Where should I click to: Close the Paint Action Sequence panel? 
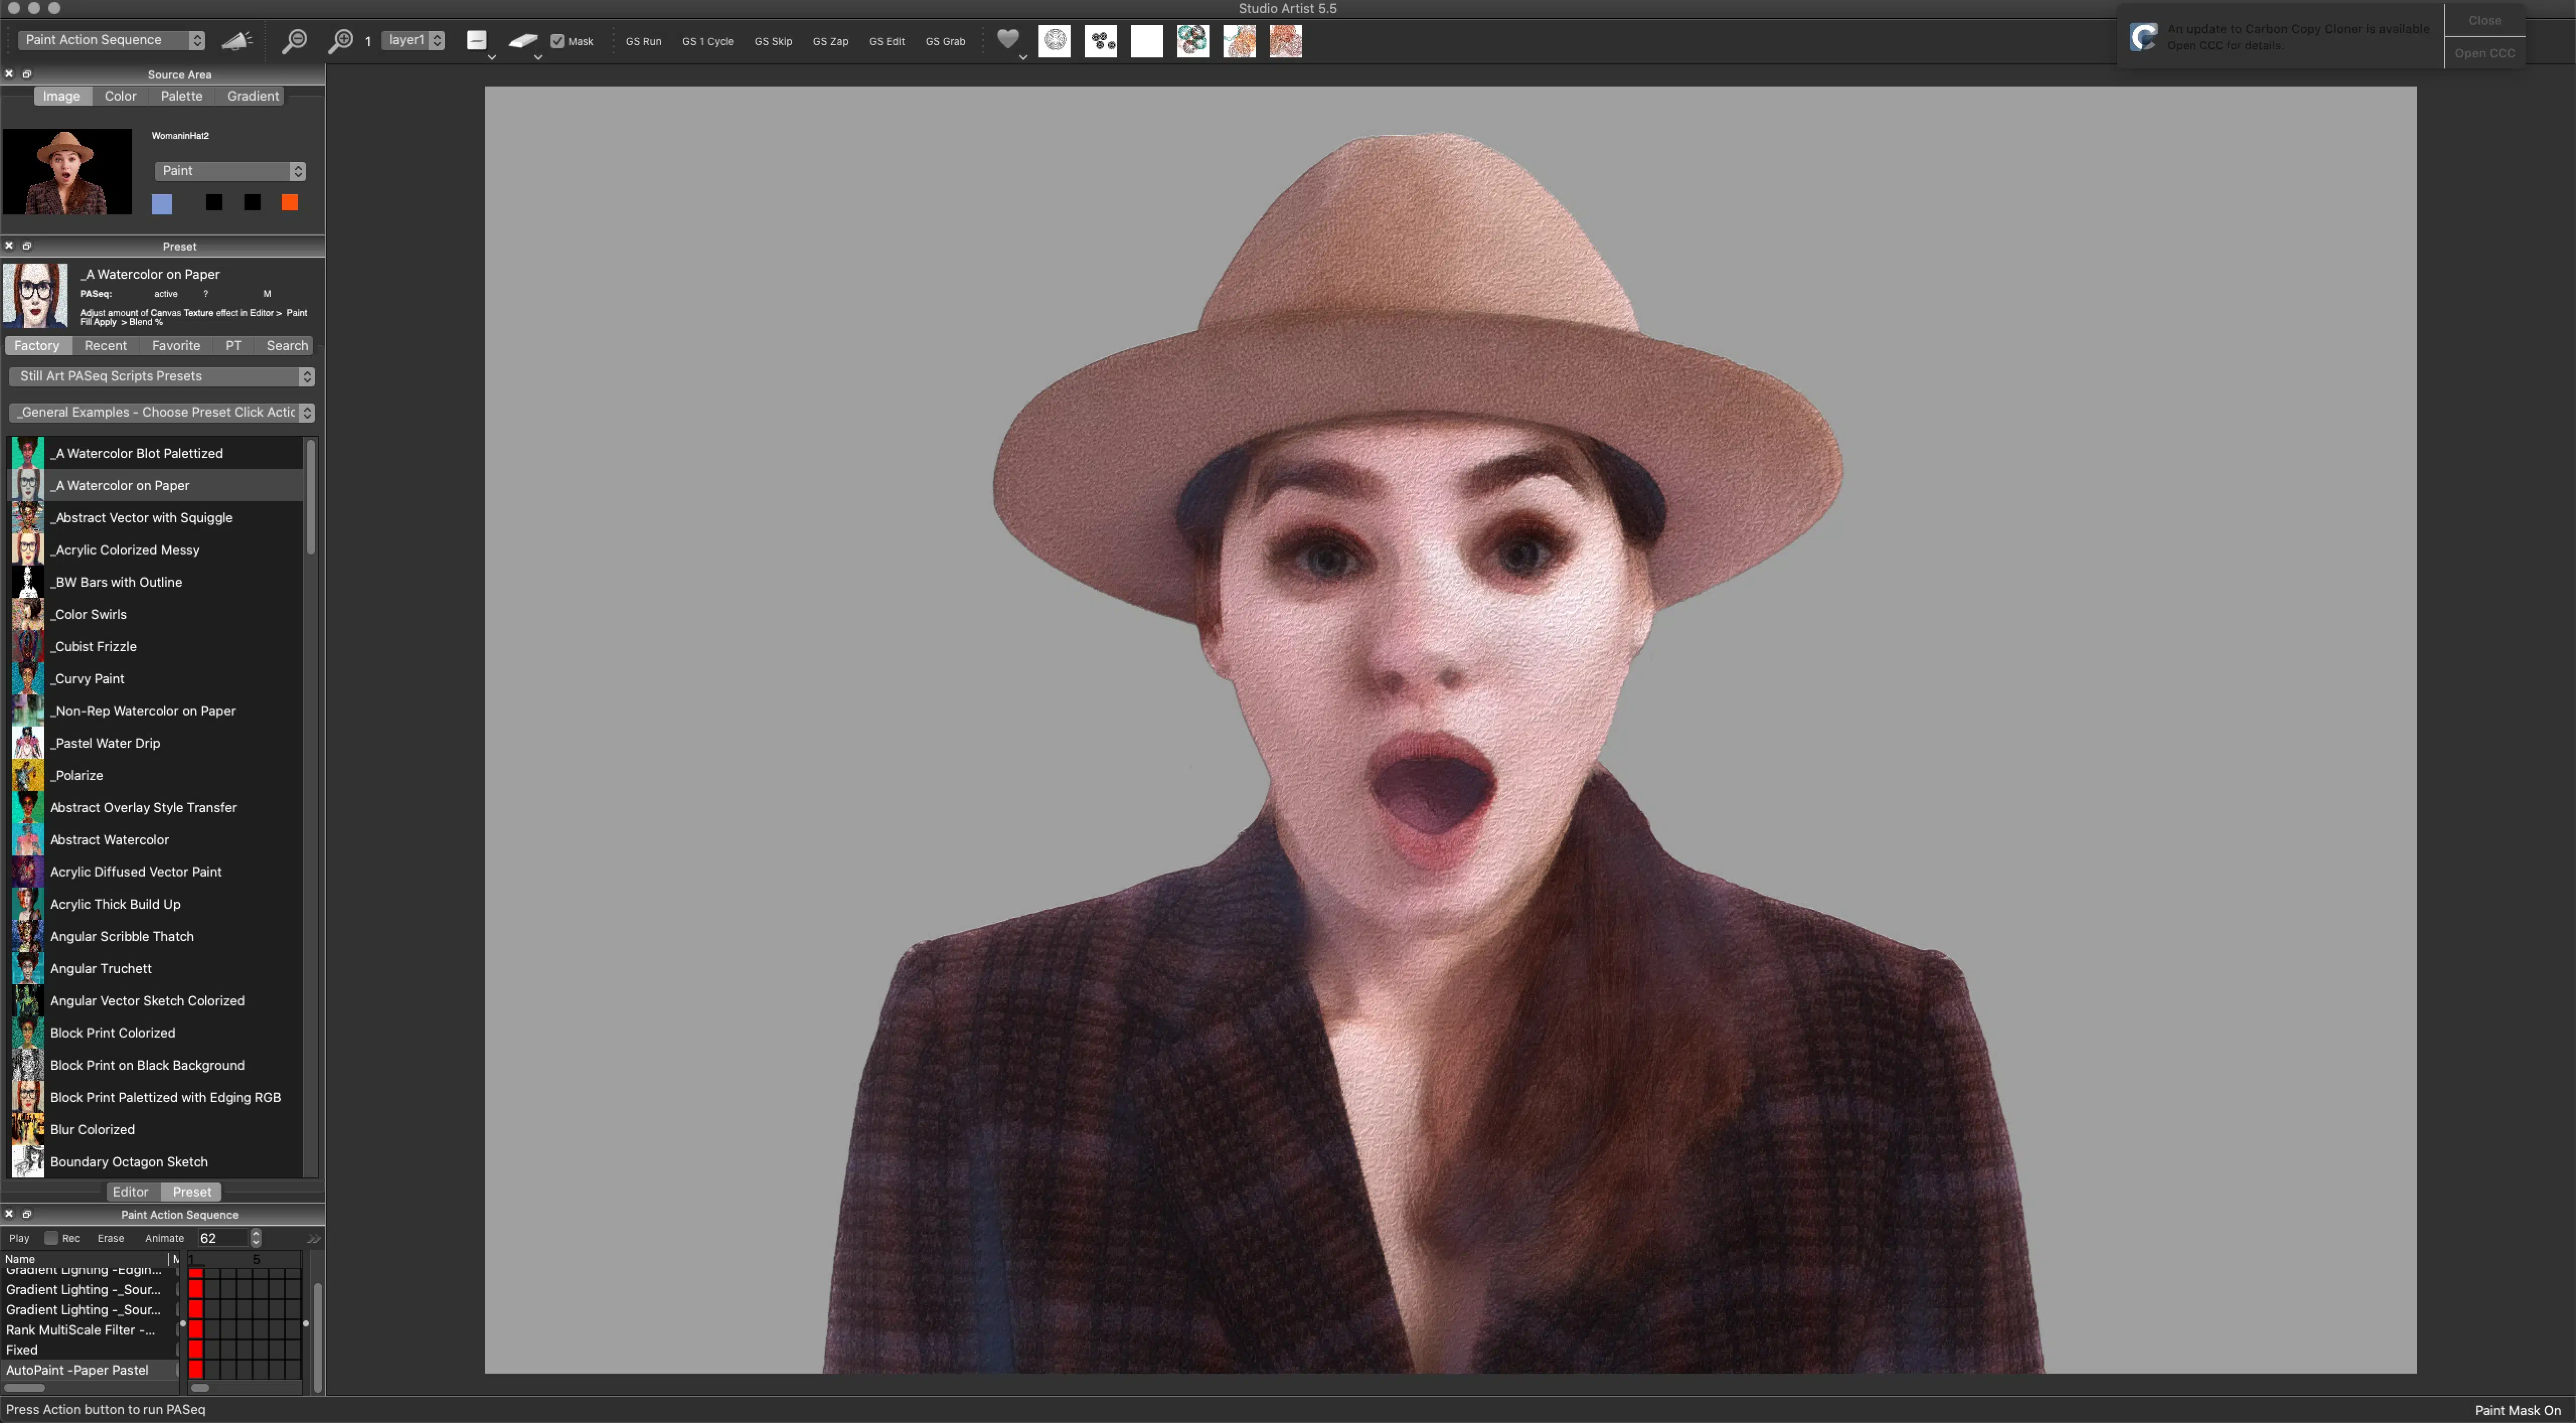pos(9,1214)
